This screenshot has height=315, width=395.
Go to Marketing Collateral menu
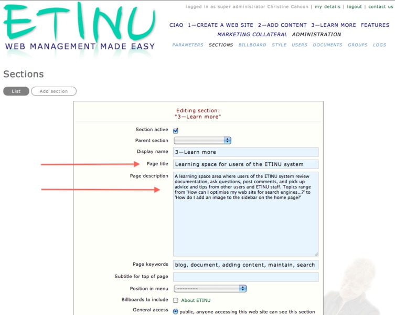pyautogui.click(x=253, y=35)
